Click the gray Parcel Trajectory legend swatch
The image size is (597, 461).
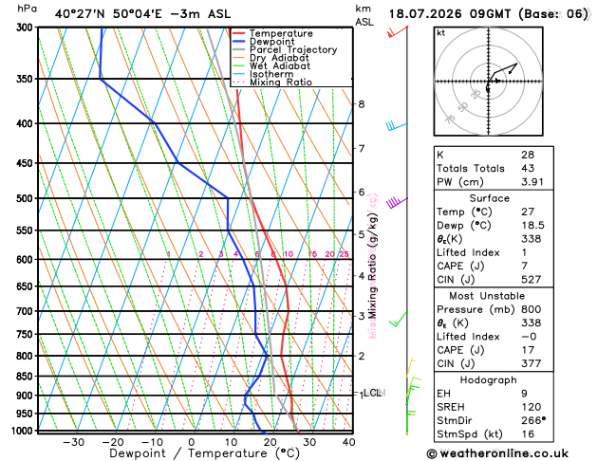239,49
